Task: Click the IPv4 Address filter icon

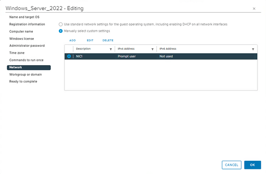Action: (x=153, y=49)
